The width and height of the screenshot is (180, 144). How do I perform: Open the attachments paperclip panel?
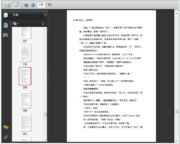click(6, 137)
